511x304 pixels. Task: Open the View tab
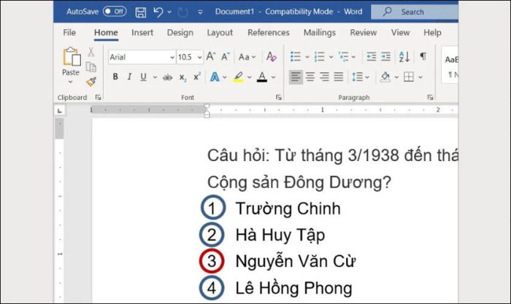click(401, 33)
